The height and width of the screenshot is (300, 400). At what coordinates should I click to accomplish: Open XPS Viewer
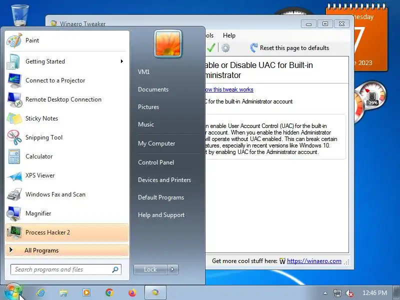point(67,175)
